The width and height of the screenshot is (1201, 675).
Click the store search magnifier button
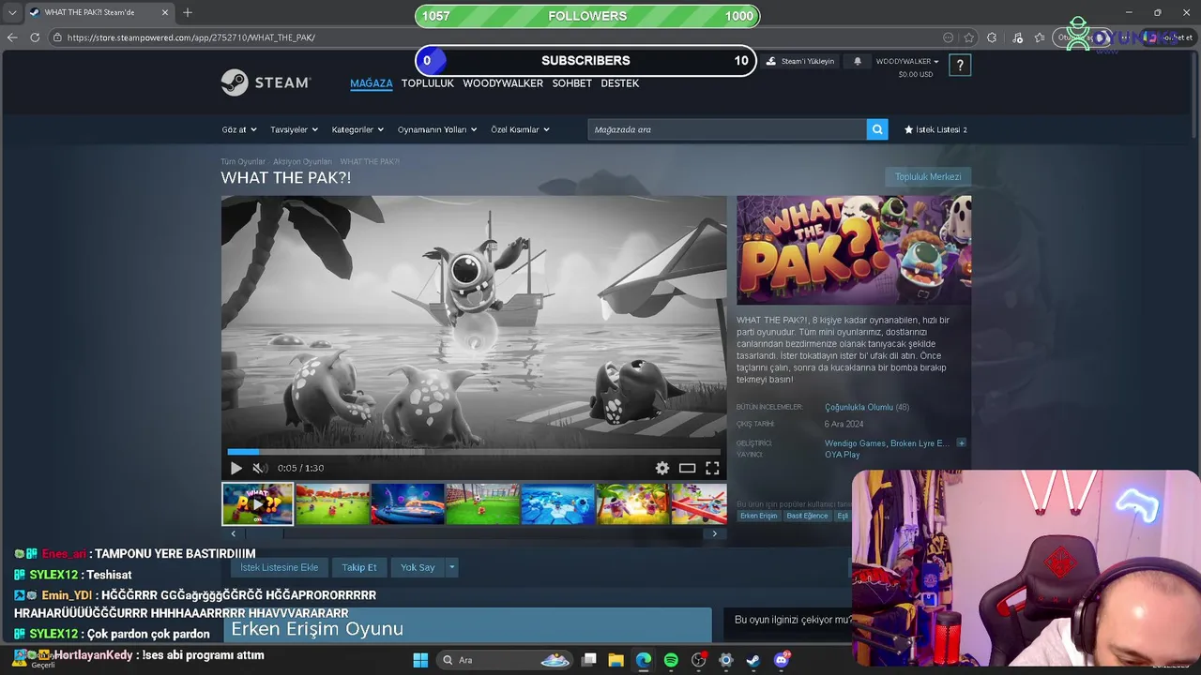(x=877, y=129)
